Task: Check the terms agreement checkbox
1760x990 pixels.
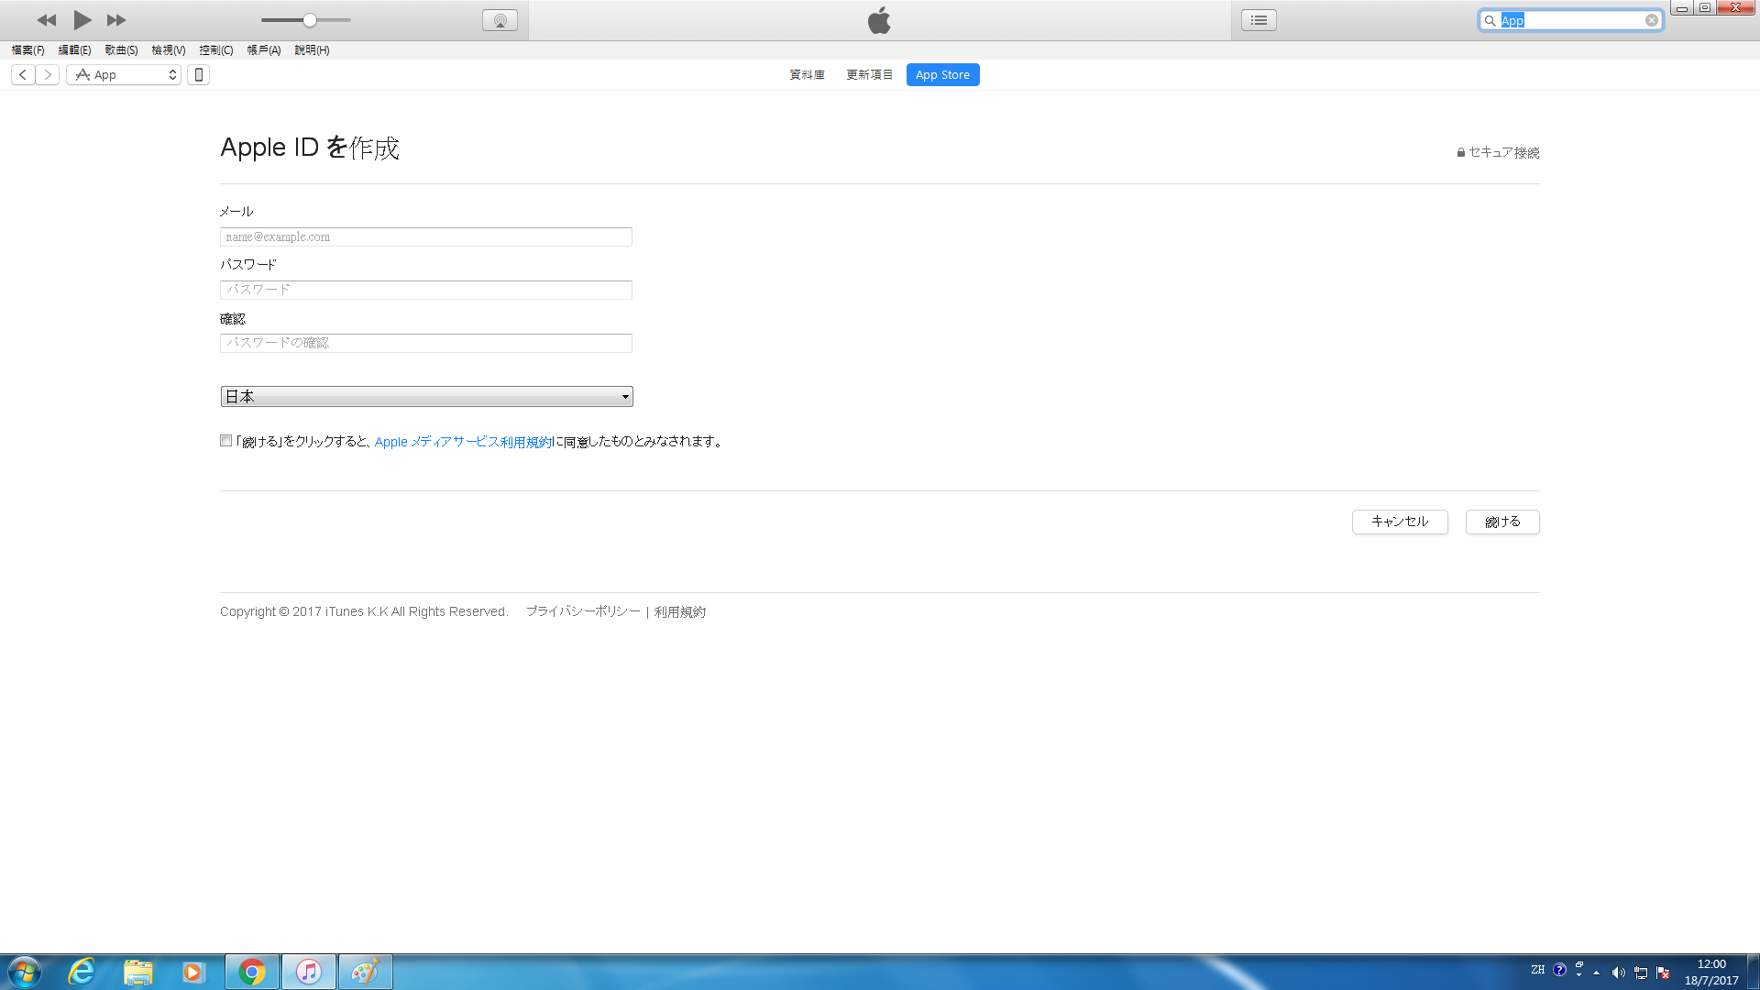Action: [226, 441]
